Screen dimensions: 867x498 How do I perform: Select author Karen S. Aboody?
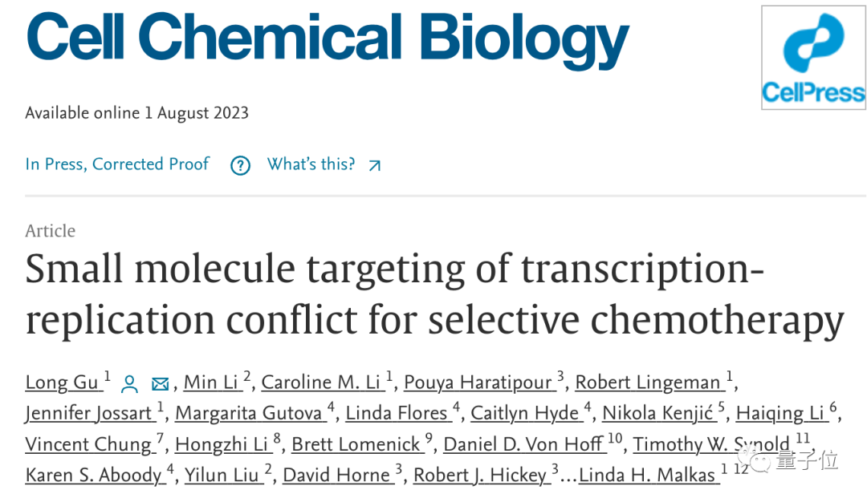(94, 475)
